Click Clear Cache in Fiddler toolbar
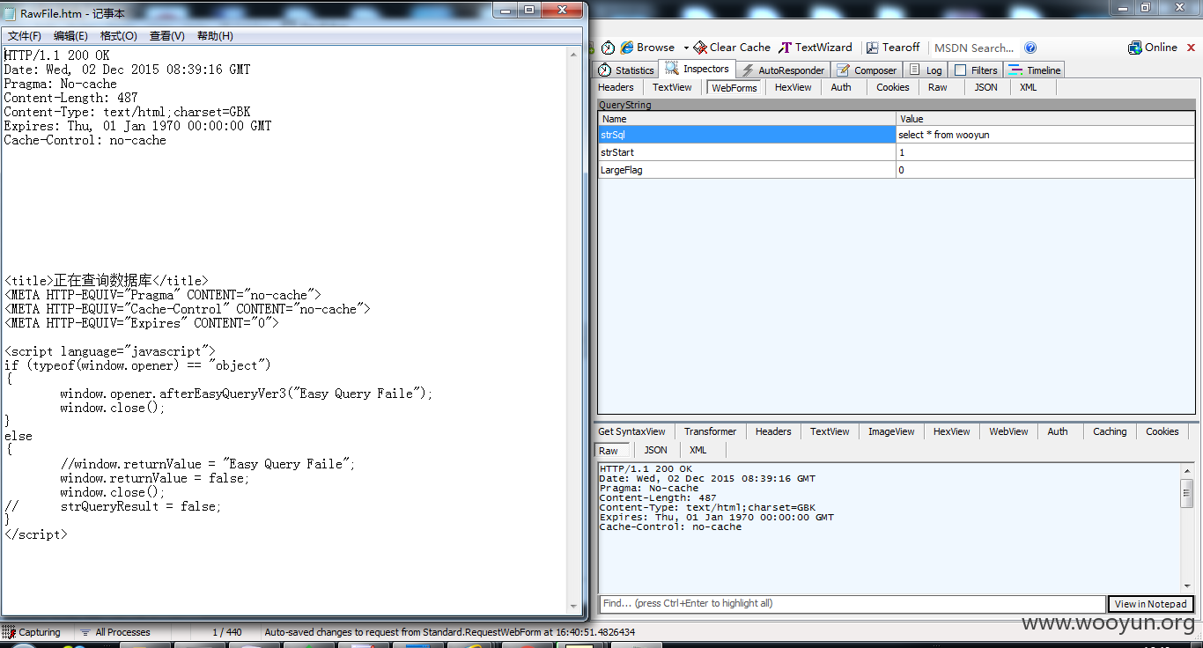The width and height of the screenshot is (1203, 648). coord(732,48)
